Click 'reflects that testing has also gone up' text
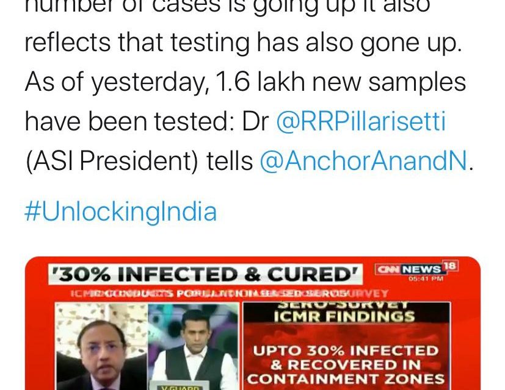Viewport: 505px width, 390px height. pyautogui.click(x=243, y=43)
